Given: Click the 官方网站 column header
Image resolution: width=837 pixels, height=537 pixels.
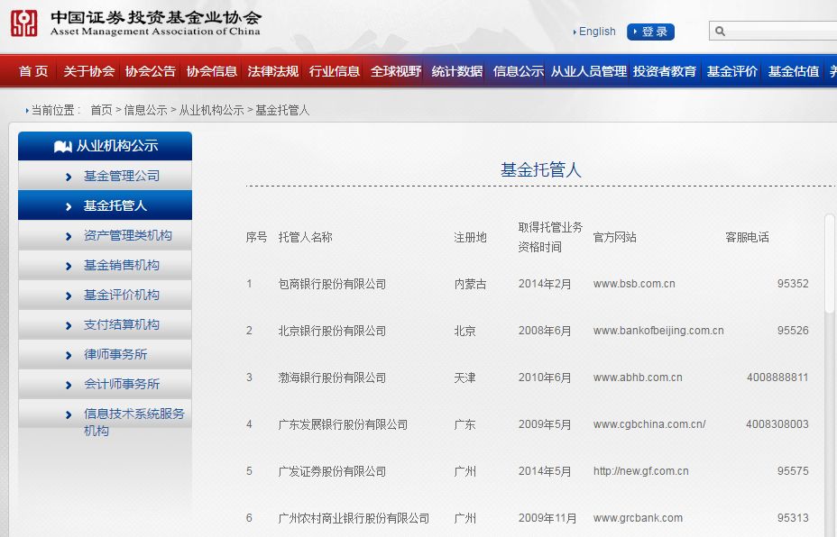Looking at the screenshot, I should (x=614, y=237).
